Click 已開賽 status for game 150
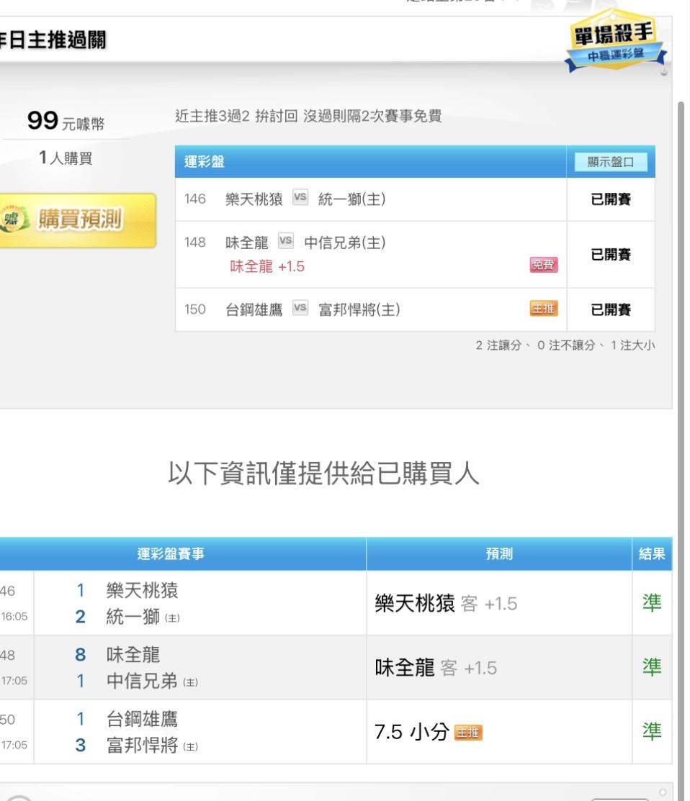This screenshot has width=690, height=801. click(611, 309)
